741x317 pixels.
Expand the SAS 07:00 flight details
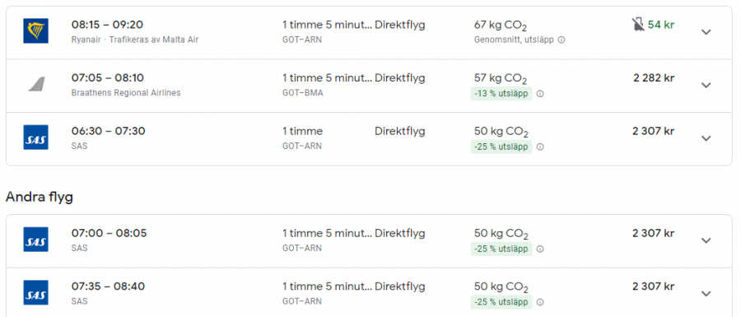click(x=706, y=240)
